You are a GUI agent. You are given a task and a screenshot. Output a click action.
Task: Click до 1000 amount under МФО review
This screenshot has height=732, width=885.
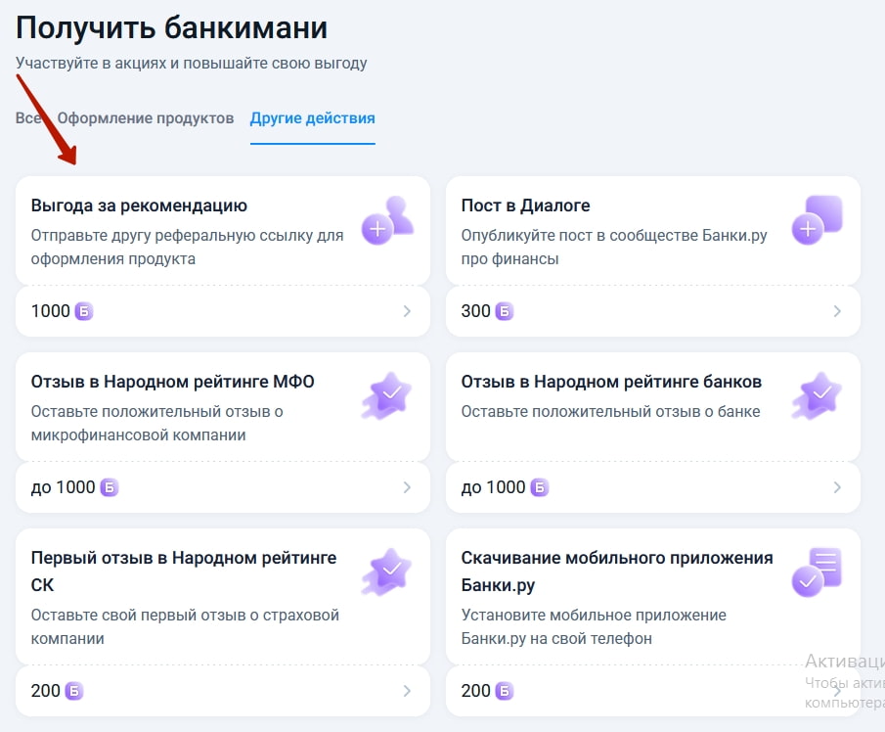point(64,487)
